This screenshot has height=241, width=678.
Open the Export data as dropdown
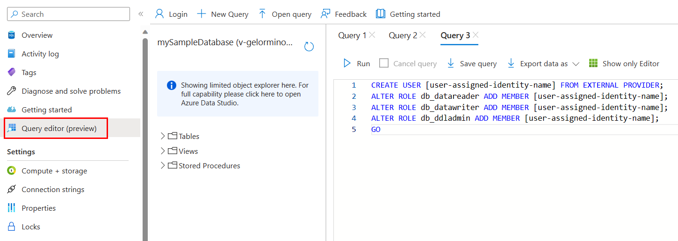pyautogui.click(x=549, y=63)
